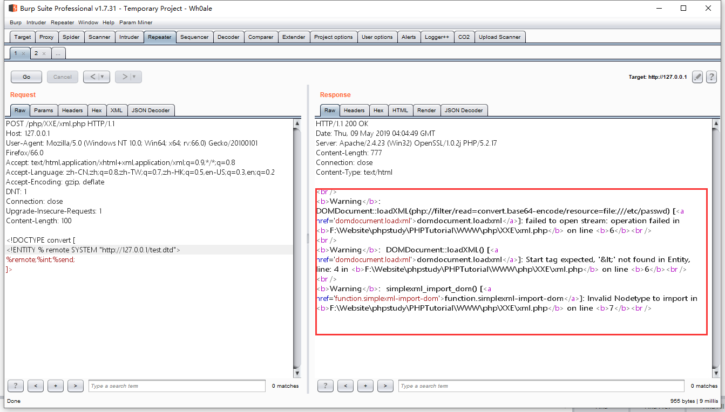Open the Project options tab
Screen dimensions: 725x412
[333, 37]
